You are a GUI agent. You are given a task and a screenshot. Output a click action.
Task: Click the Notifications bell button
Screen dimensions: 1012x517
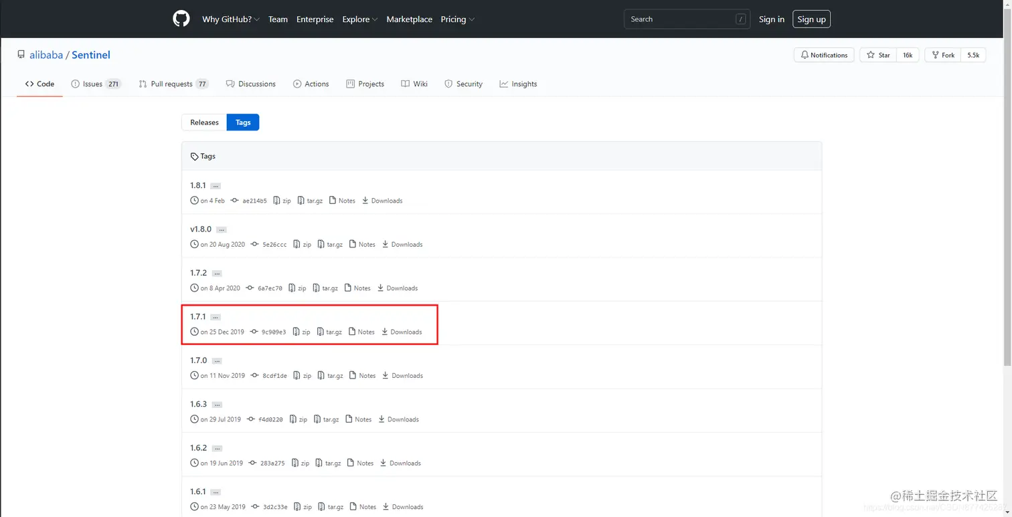coord(824,55)
